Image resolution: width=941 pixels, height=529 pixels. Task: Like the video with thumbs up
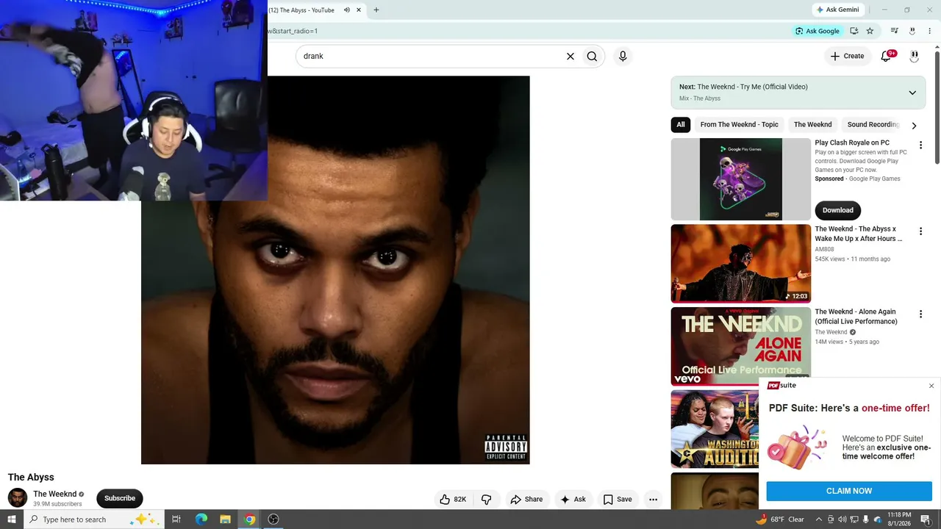[453, 500]
